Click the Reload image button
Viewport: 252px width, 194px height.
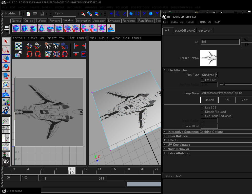[x=209, y=100]
